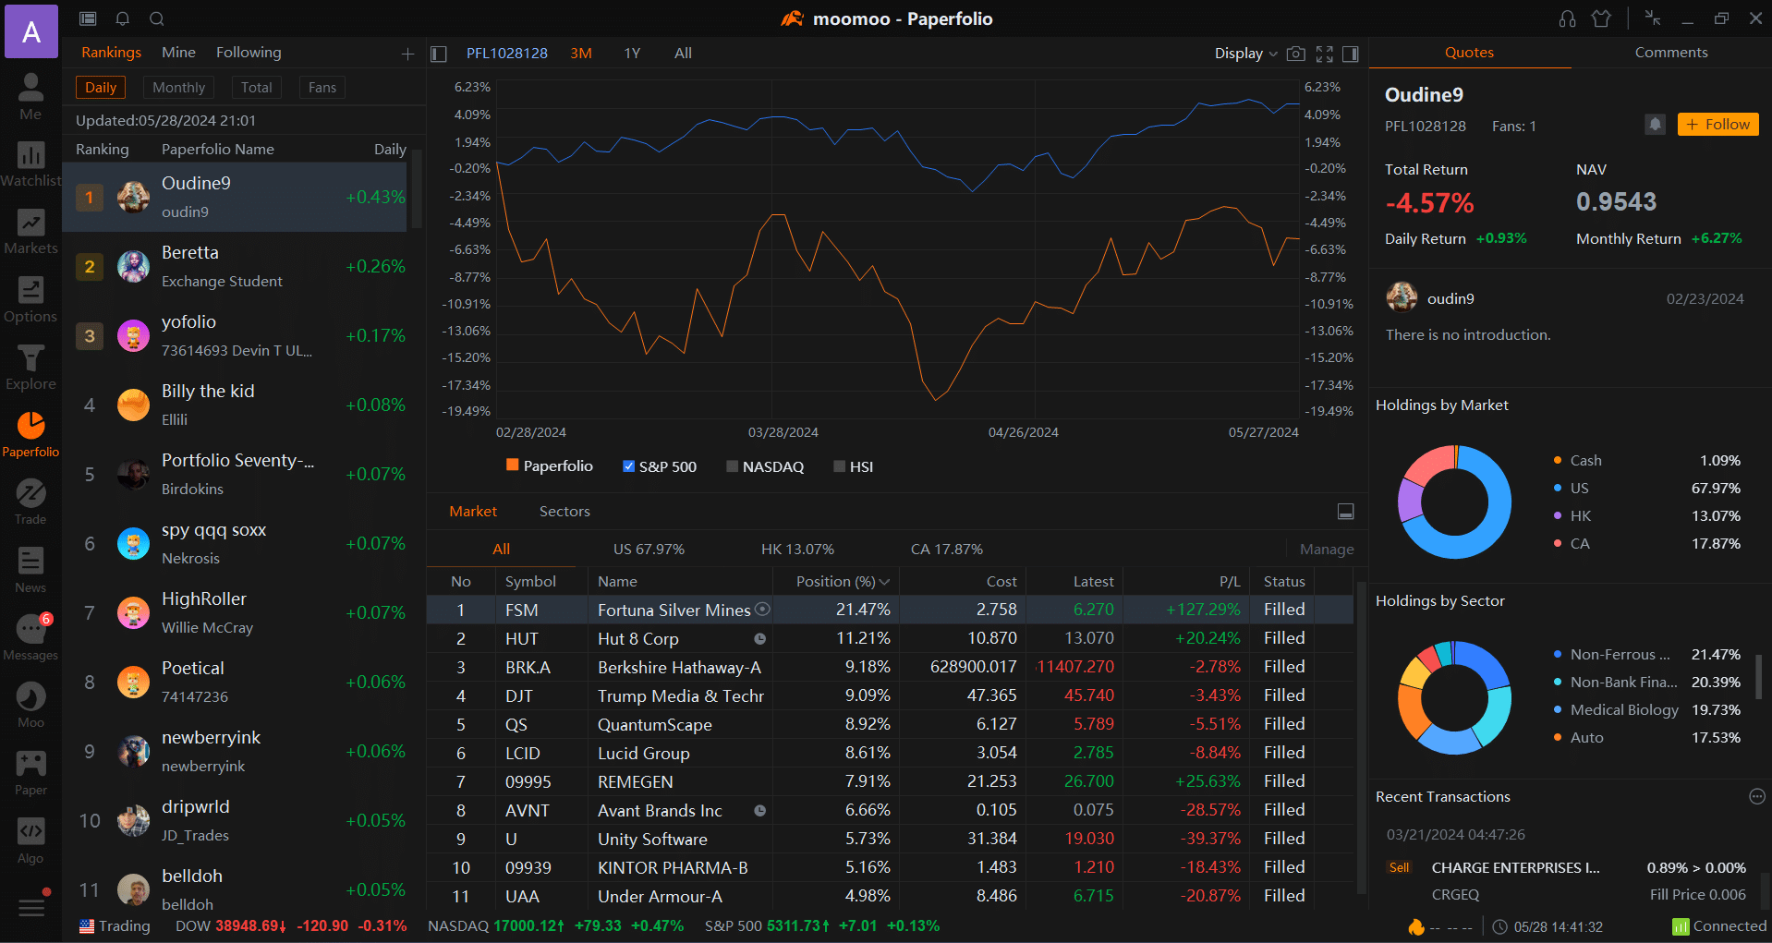
Task: Open the Moo community icon
Action: click(30, 705)
